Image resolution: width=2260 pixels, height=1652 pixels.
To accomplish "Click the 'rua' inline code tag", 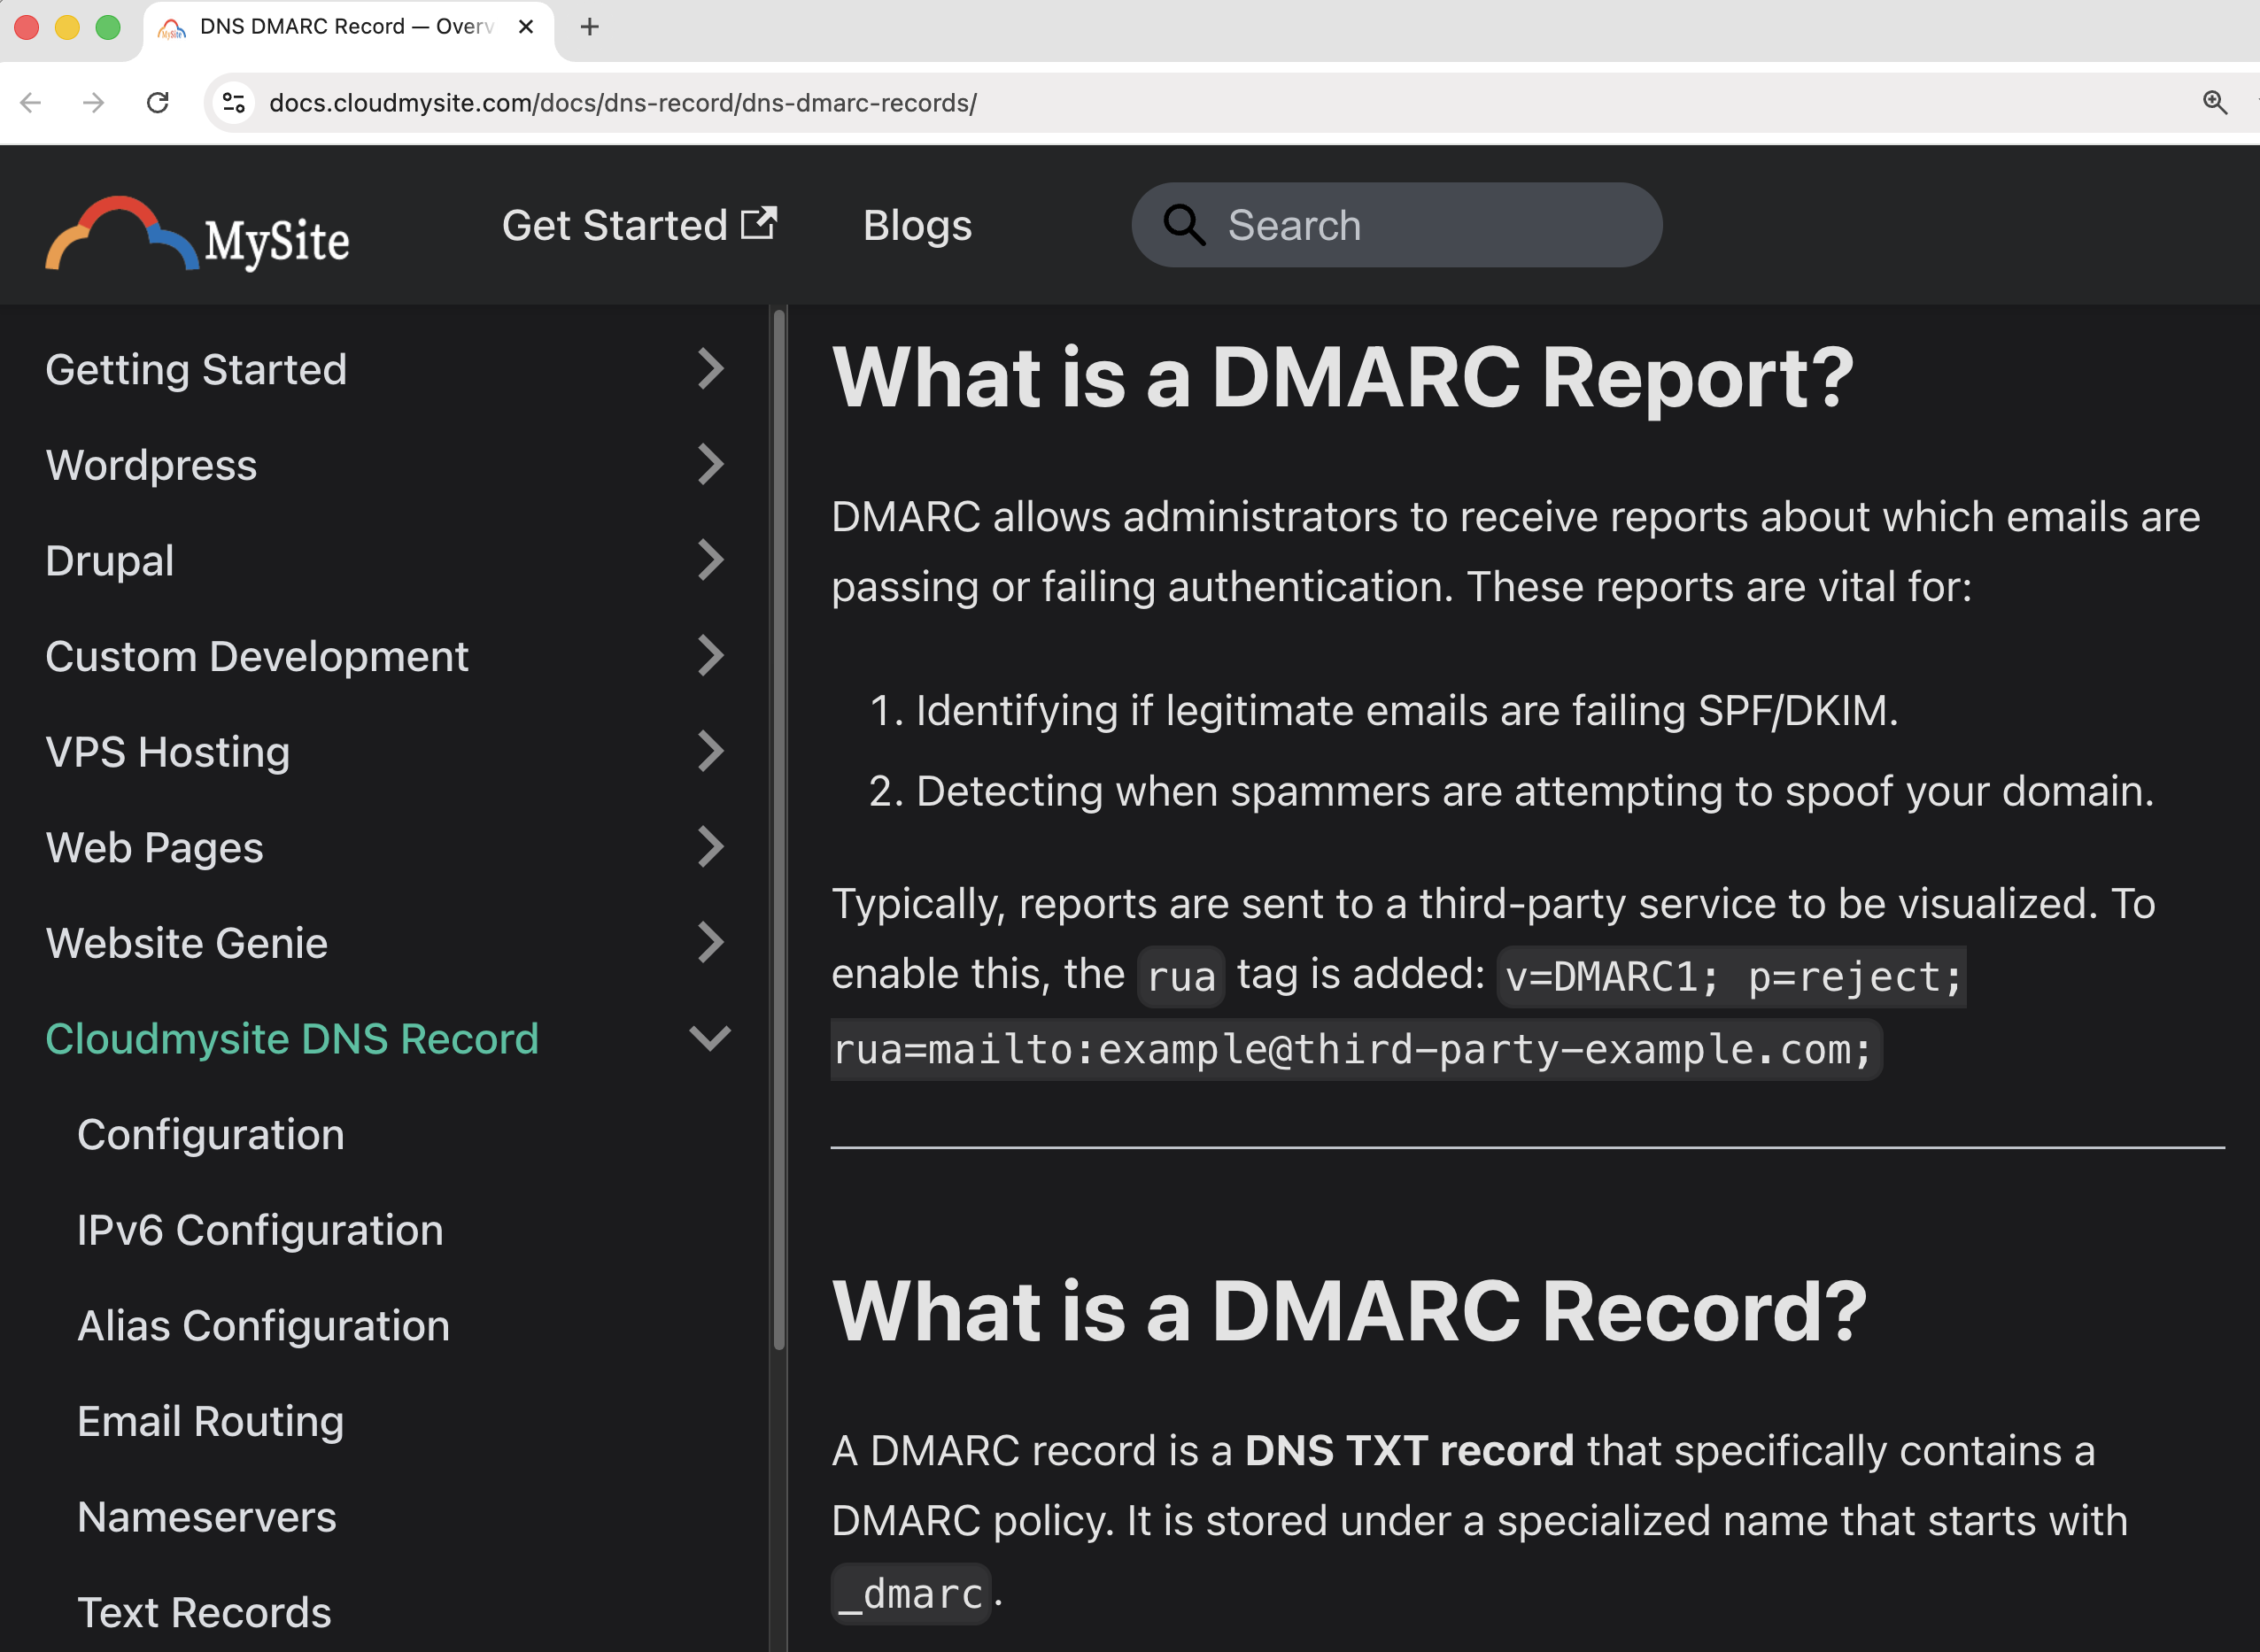I will coord(1181,976).
